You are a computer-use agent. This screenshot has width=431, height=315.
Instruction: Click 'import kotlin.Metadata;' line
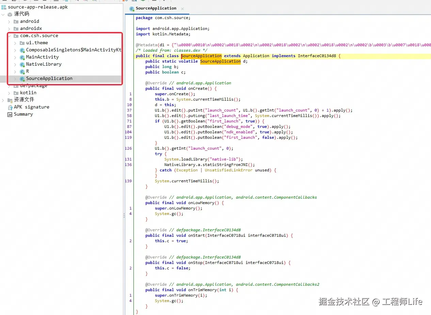[163, 34]
